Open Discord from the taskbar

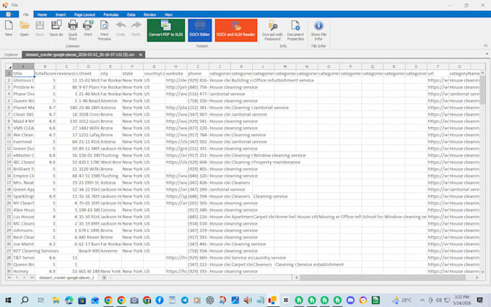coord(350,300)
